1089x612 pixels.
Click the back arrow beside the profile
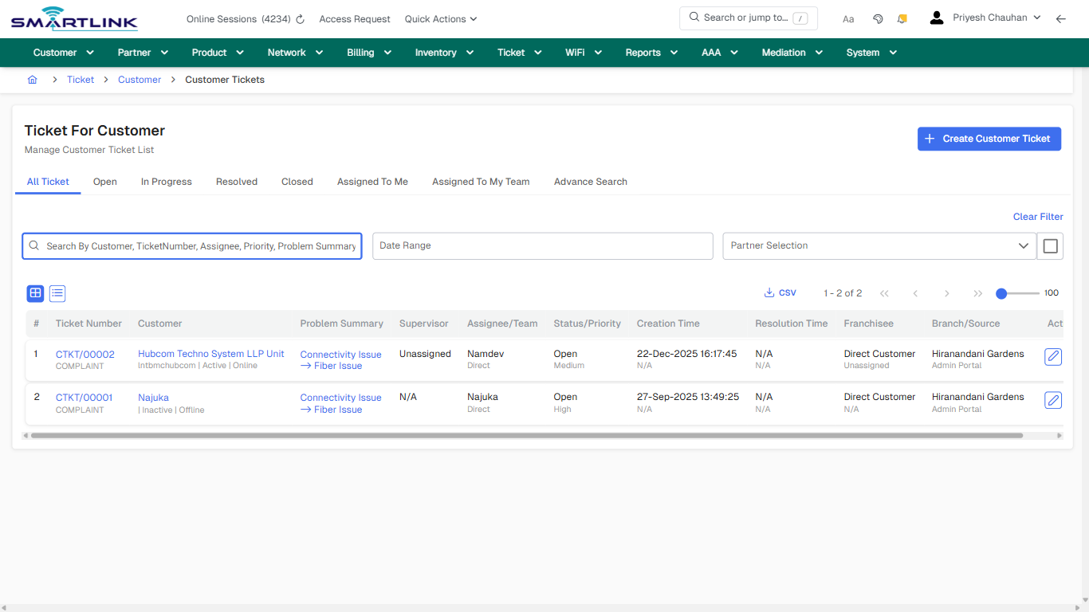click(x=1061, y=18)
